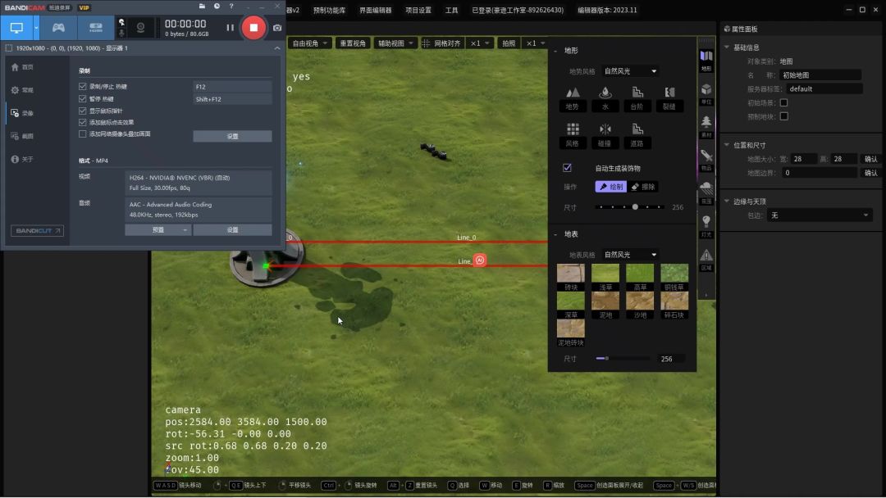Uncheck 显示鼠标指针 in Bandicam
The height and width of the screenshot is (498, 886).
(82, 111)
